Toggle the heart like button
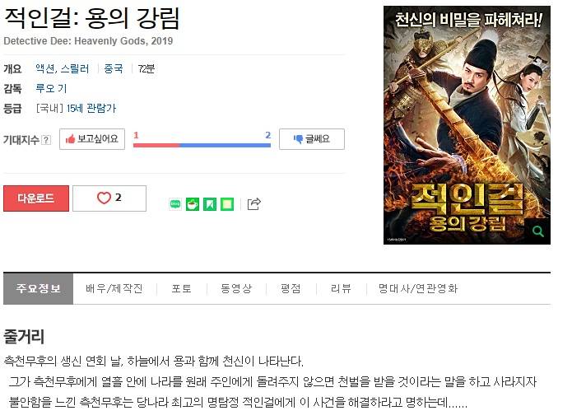This screenshot has height=420, width=572. (x=109, y=198)
